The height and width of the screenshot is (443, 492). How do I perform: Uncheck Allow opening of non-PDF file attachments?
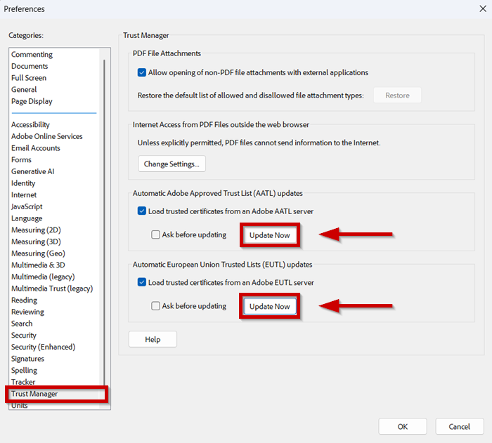pos(142,72)
